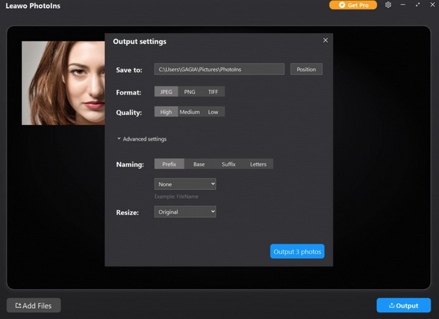Select JPEG output format
This screenshot has height=319, width=439.
[x=166, y=92]
